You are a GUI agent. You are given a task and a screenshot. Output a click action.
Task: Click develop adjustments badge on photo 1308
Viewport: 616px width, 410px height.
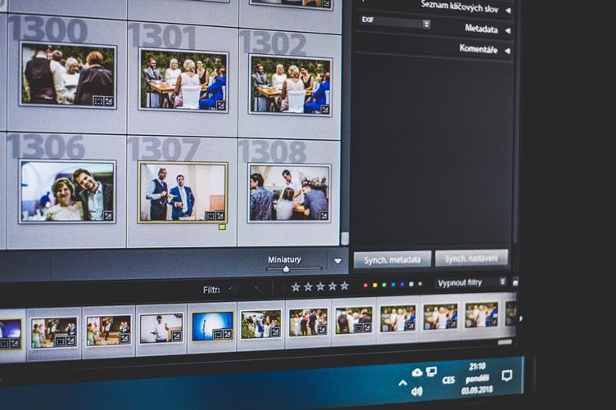[324, 215]
